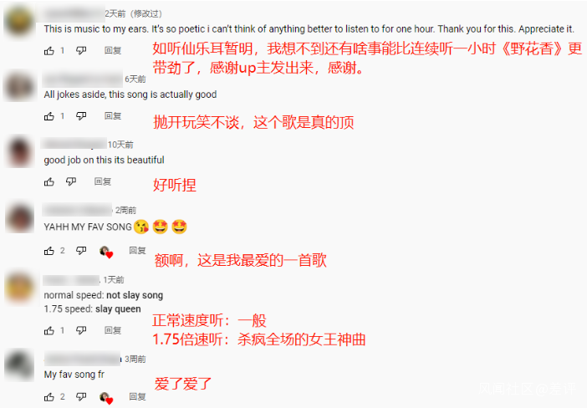Like the "normal speed" comment
The height and width of the screenshot is (408, 587).
click(49, 330)
